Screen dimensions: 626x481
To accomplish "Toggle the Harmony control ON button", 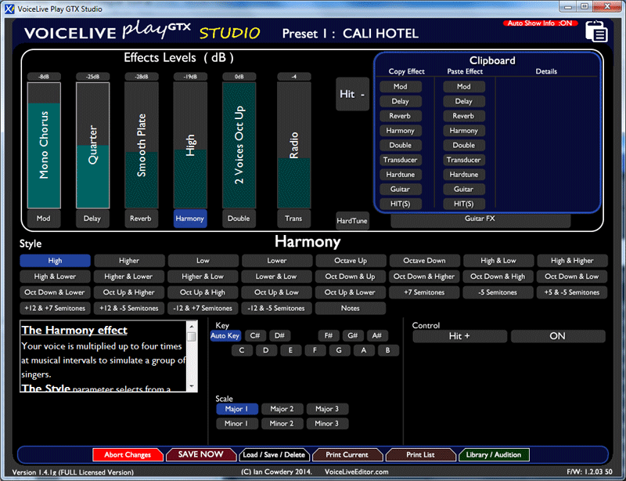I will 556,336.
